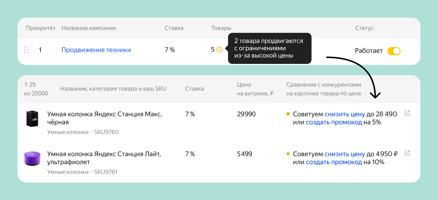Screen dimensions: 438x200
Task: Open external link for Станция Лайт row
Action: click(407, 153)
